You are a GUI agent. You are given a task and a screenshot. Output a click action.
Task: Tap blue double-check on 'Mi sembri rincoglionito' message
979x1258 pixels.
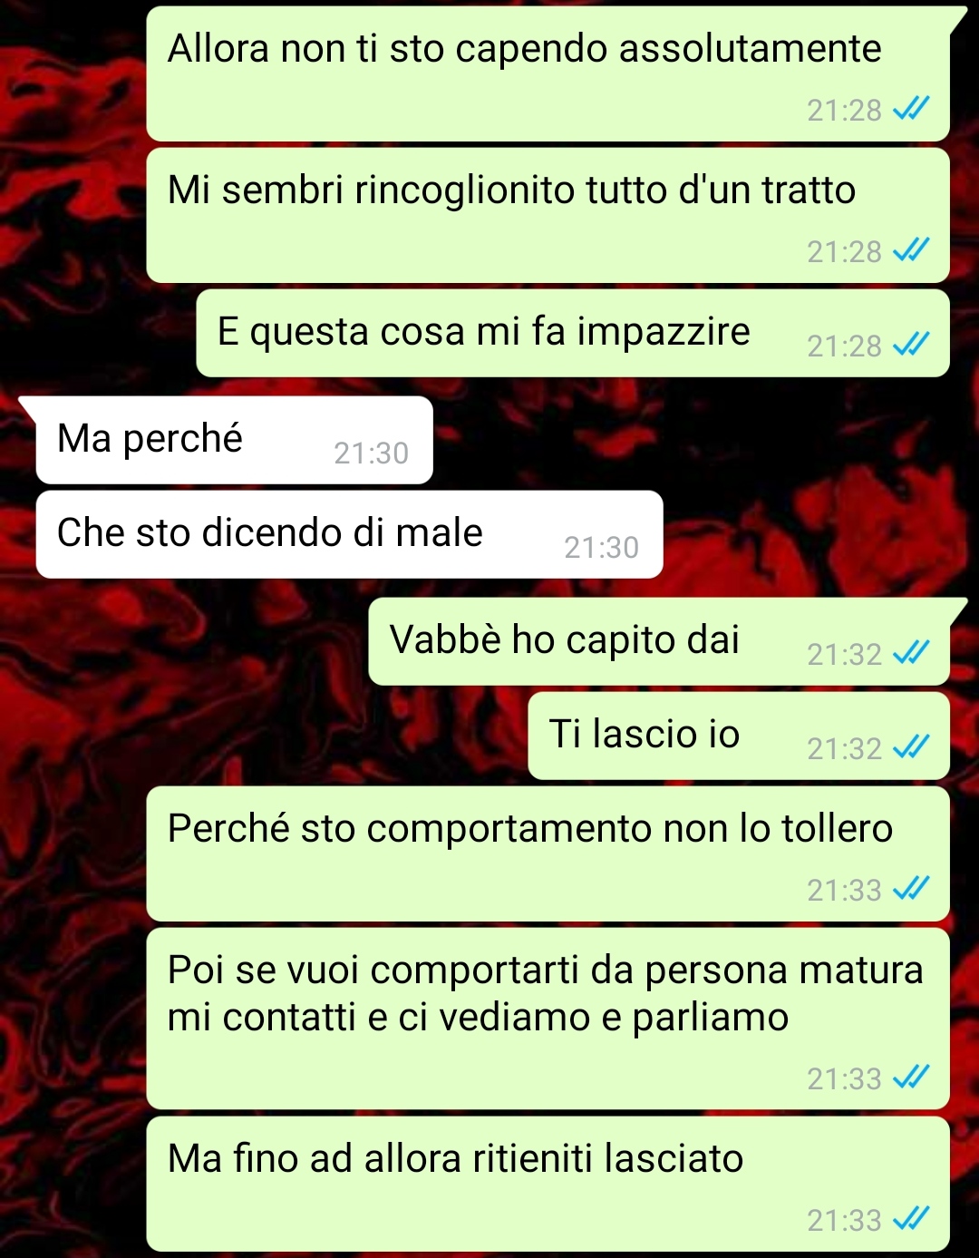(x=911, y=251)
